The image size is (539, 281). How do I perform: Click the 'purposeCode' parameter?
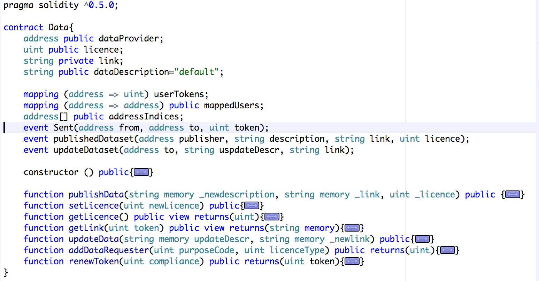[x=207, y=250]
